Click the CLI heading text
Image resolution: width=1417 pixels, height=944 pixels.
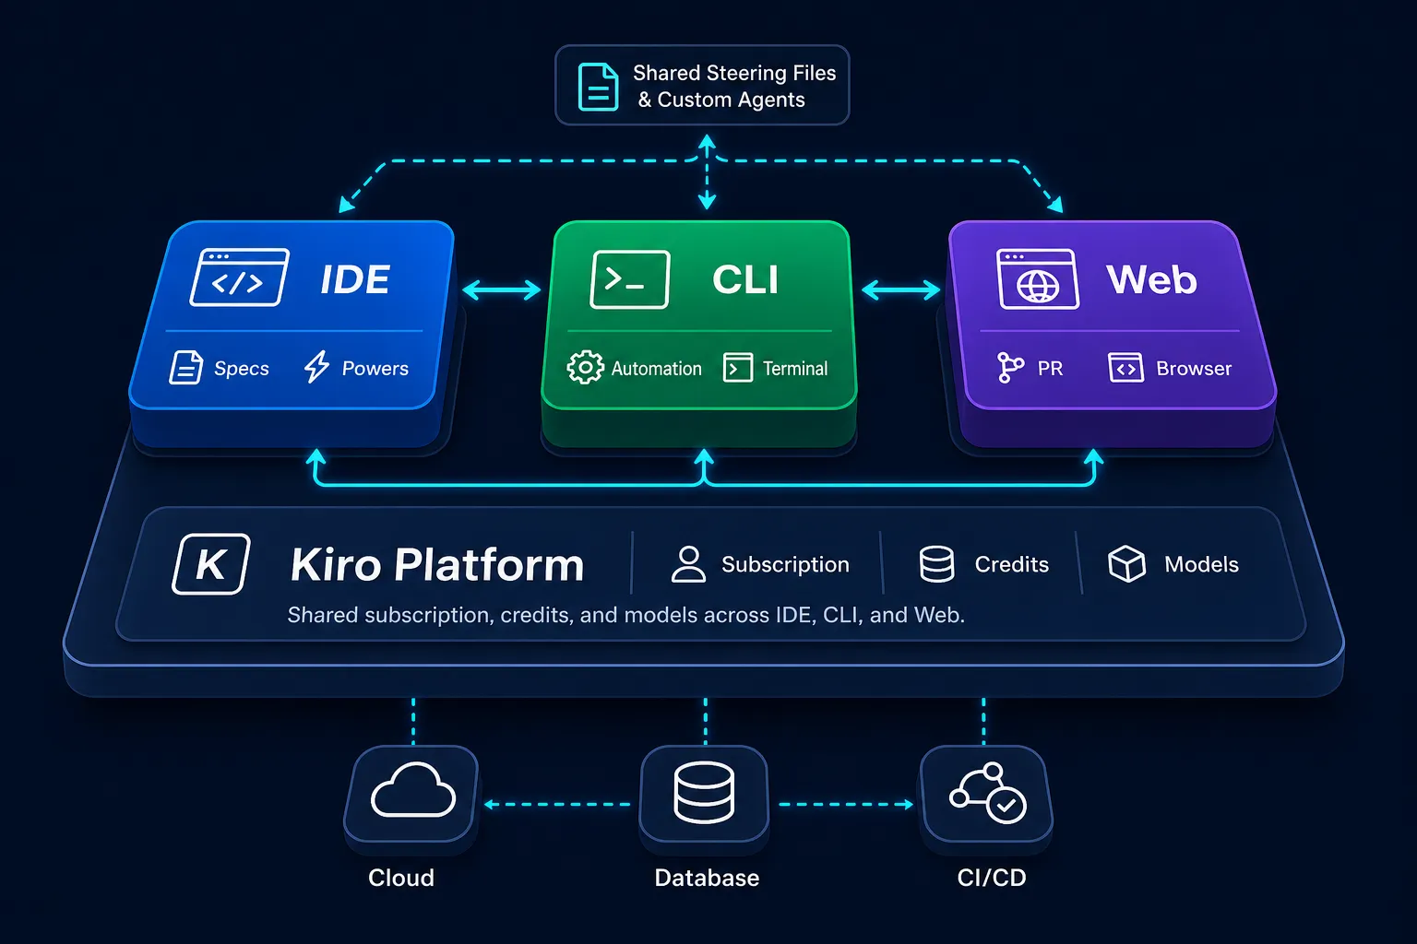(x=745, y=279)
